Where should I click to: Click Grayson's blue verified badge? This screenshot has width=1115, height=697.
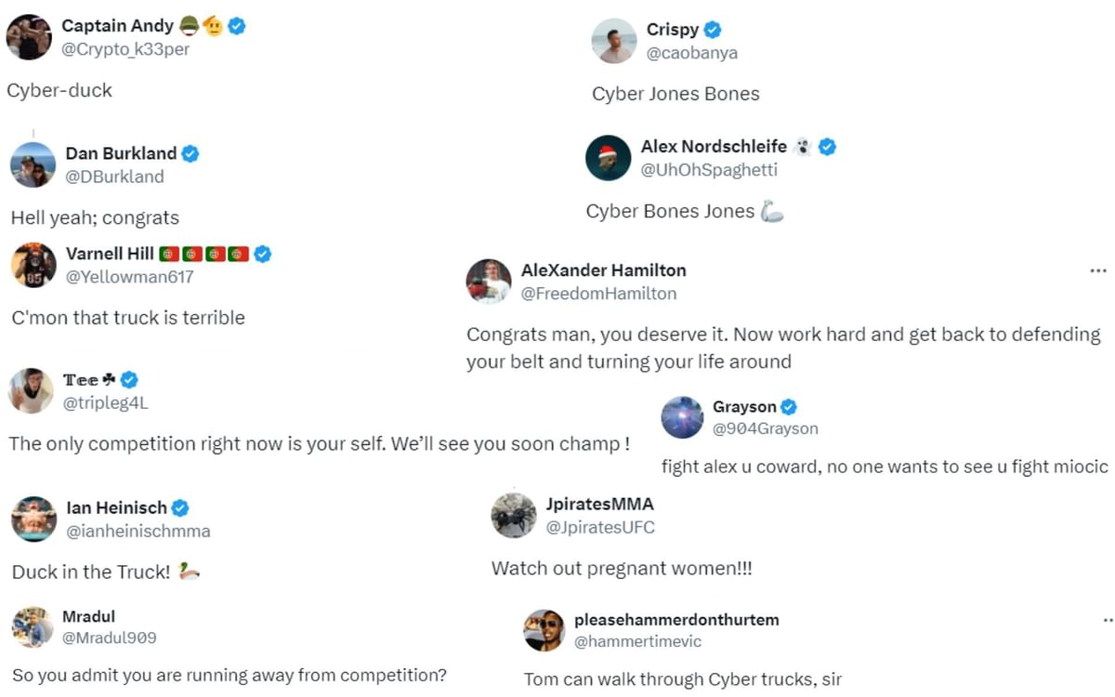point(788,406)
